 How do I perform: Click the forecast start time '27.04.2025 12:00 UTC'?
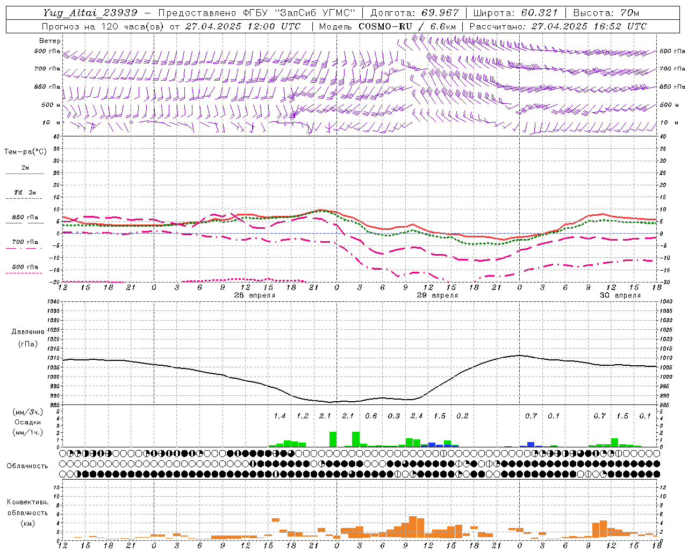tap(243, 26)
